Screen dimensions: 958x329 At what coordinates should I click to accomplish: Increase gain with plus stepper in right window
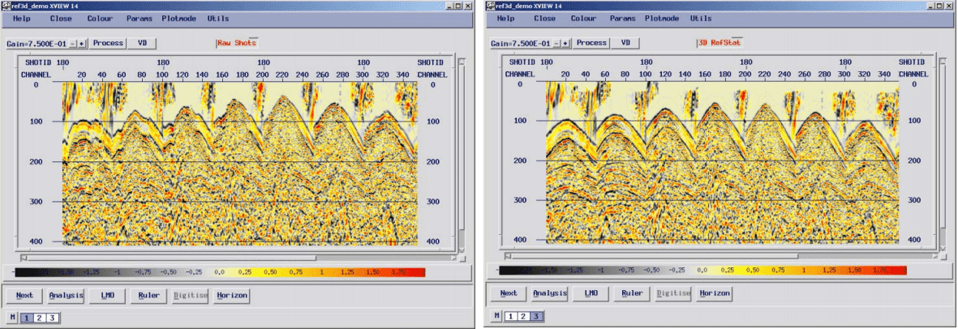pos(565,43)
